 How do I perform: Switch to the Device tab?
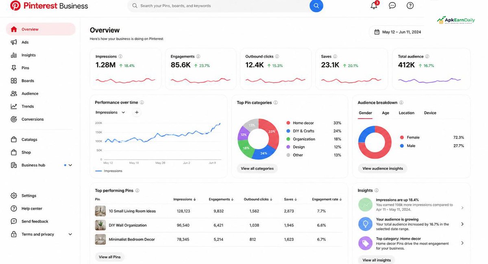[x=430, y=113]
